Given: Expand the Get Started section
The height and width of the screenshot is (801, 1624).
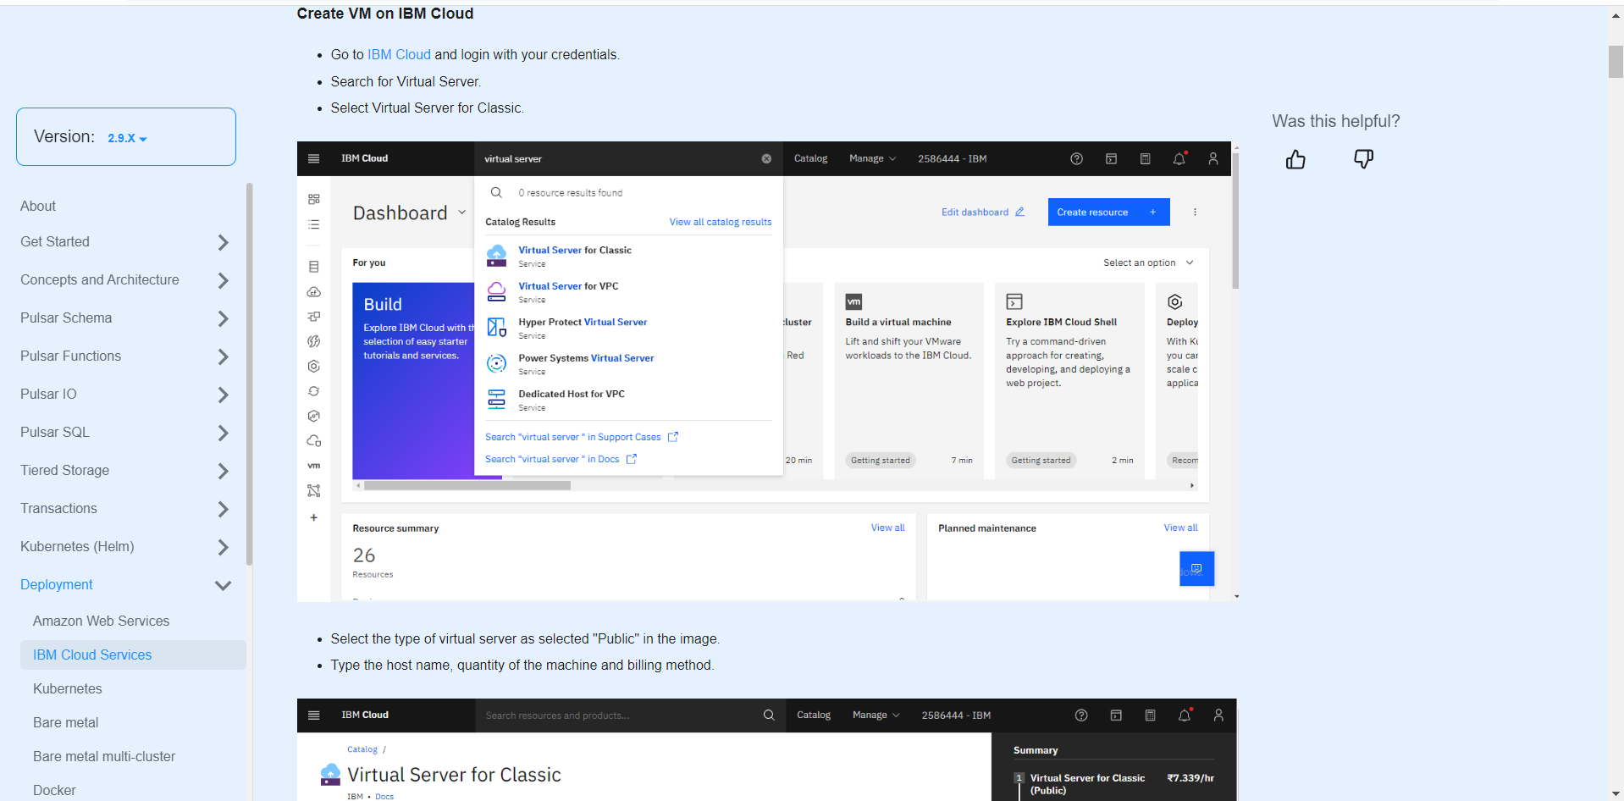Looking at the screenshot, I should coord(223,242).
